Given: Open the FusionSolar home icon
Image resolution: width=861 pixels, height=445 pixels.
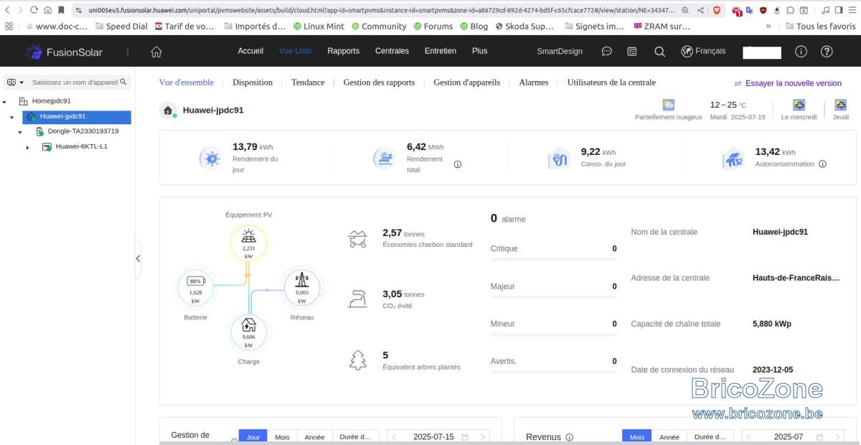Looking at the screenshot, I should click(156, 52).
